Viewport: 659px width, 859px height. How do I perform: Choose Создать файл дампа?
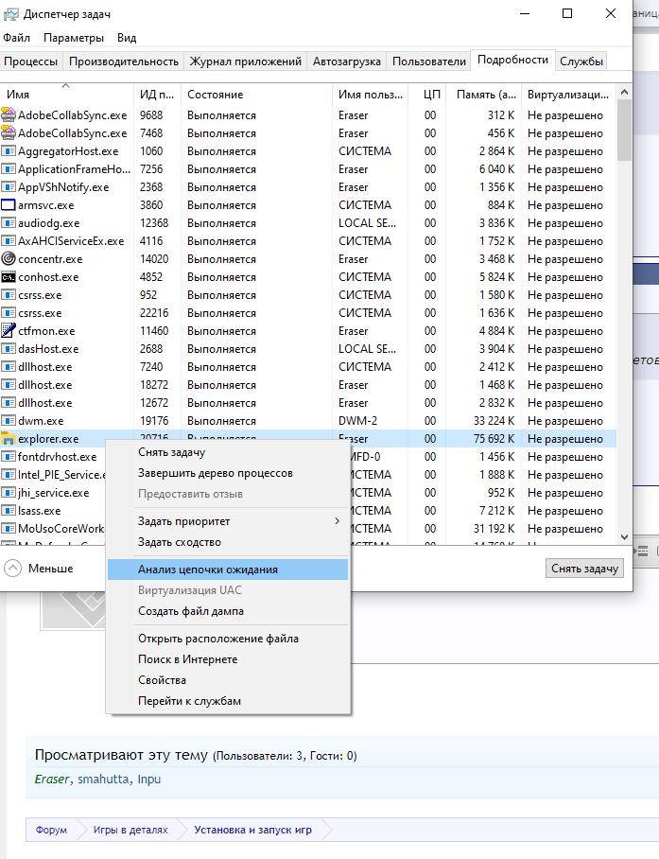coord(228,611)
